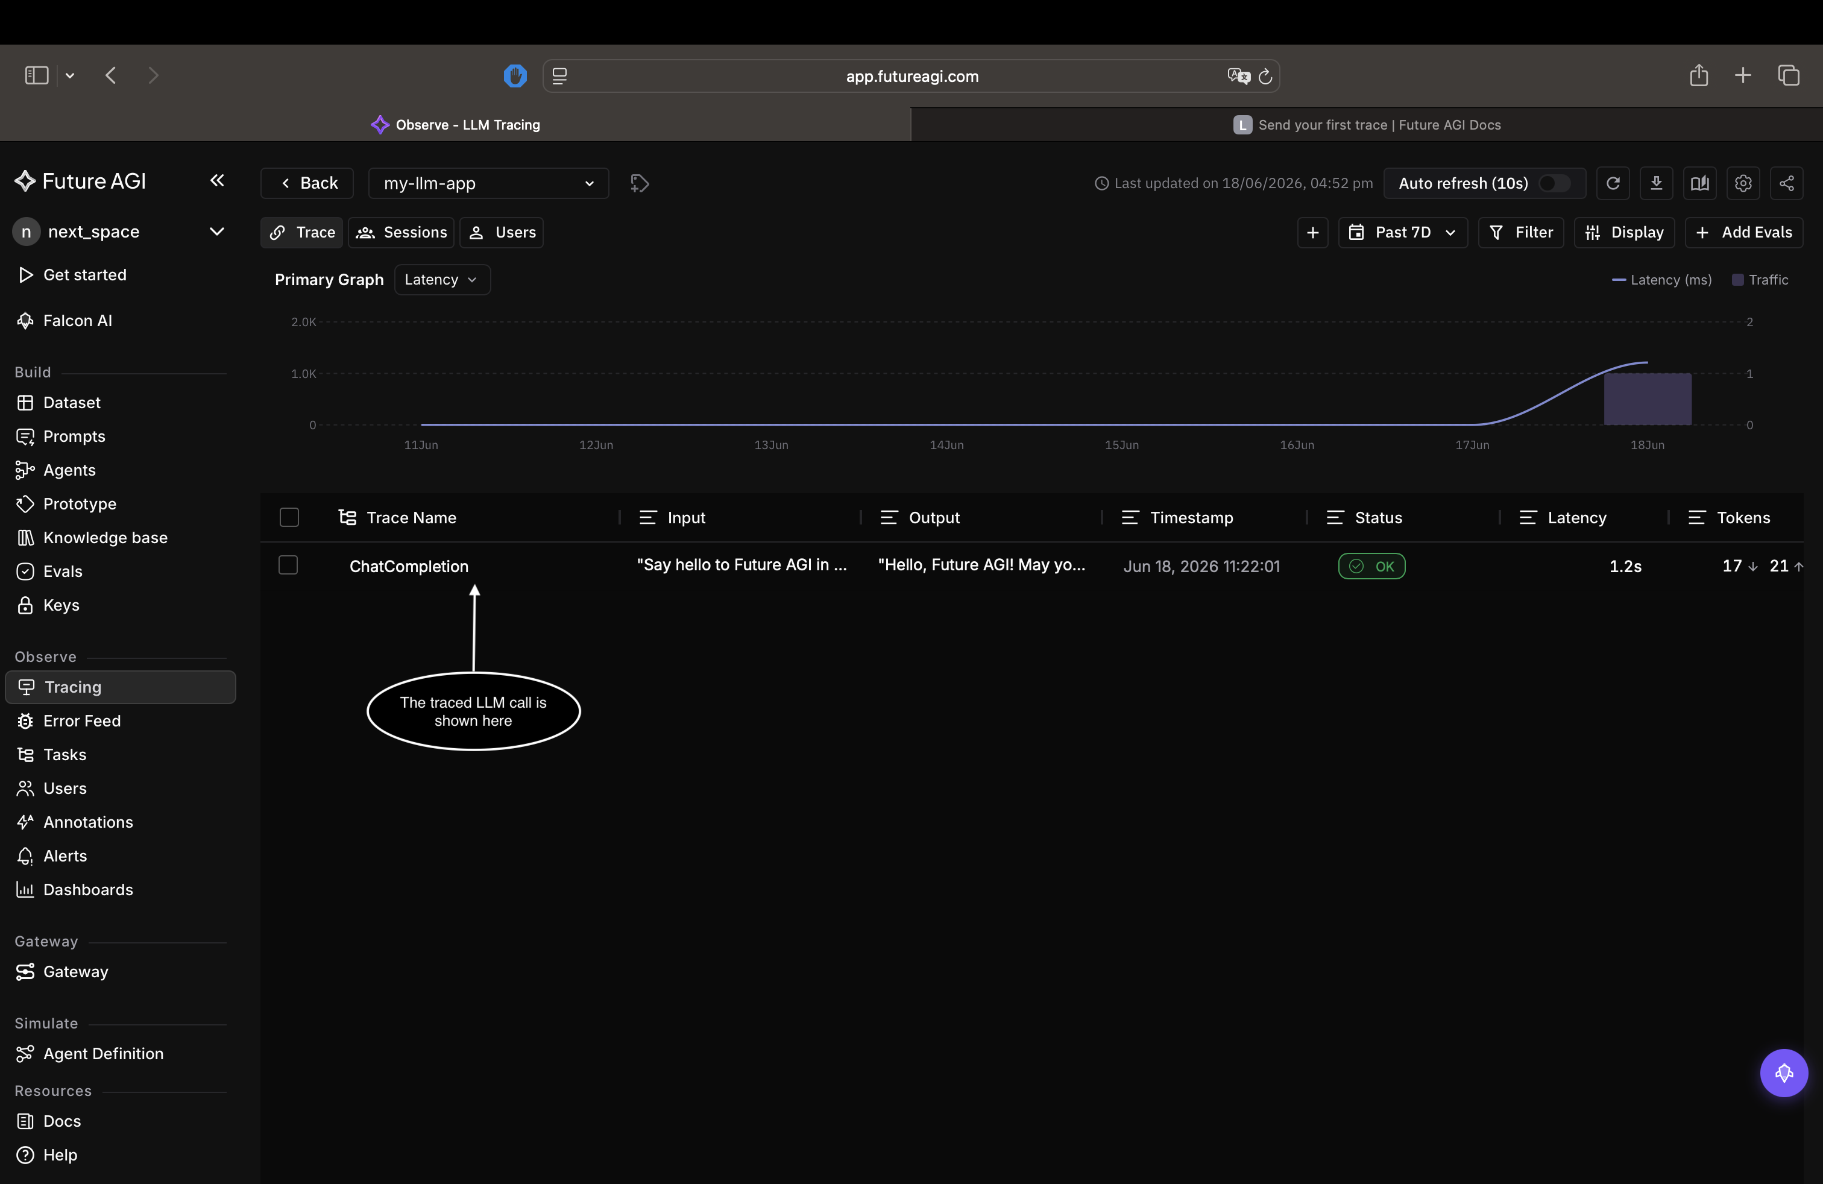Click the share project icon
The height and width of the screenshot is (1184, 1823).
point(1787,183)
